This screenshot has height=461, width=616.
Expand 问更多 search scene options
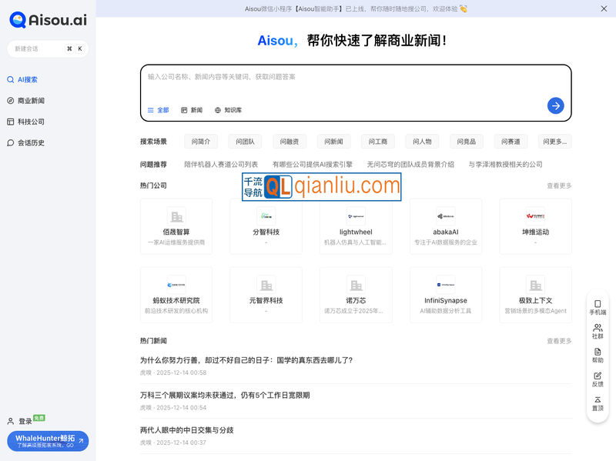(554, 141)
